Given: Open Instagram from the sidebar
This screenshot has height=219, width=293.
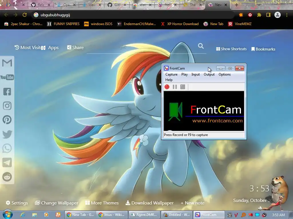Looking at the screenshot, I should [7, 106].
